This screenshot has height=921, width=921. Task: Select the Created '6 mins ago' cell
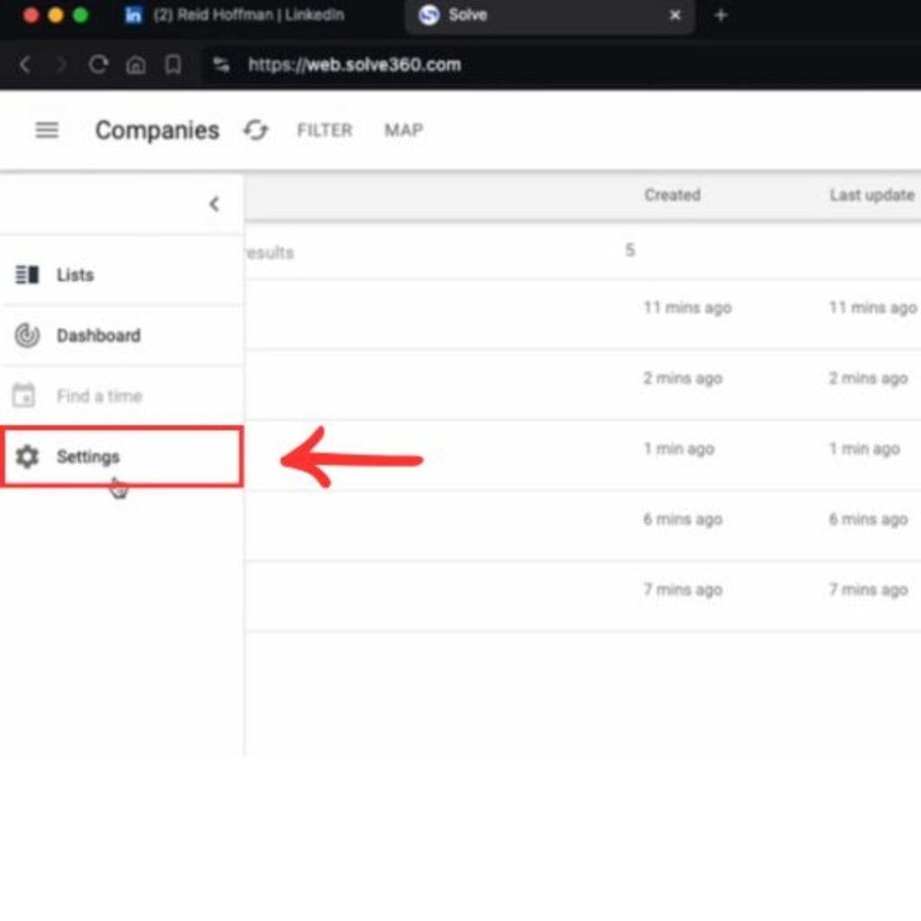click(683, 519)
